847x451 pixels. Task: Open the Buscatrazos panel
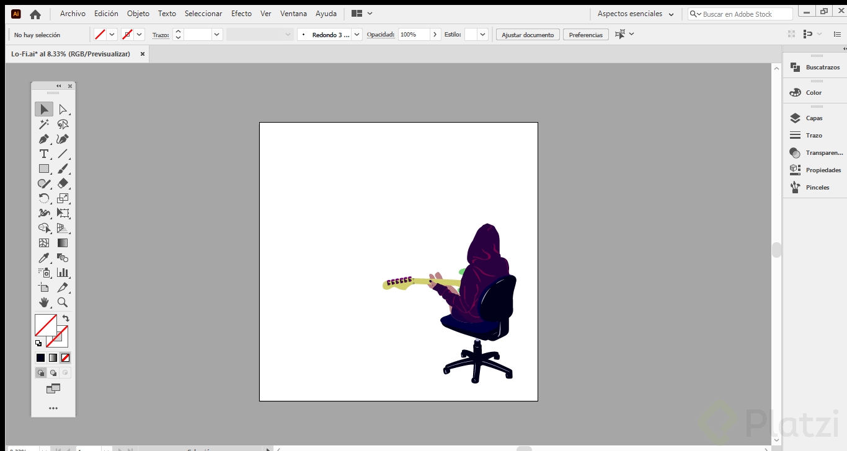pos(815,67)
